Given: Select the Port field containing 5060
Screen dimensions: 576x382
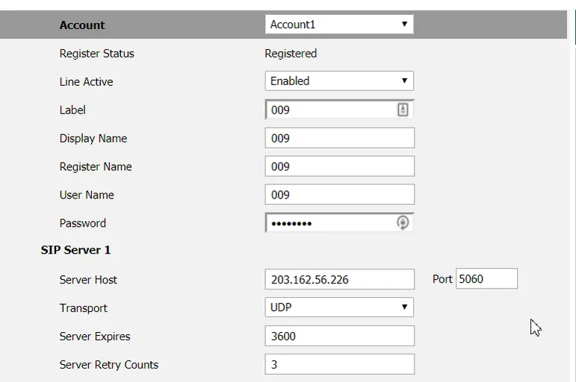Looking at the screenshot, I should [486, 279].
